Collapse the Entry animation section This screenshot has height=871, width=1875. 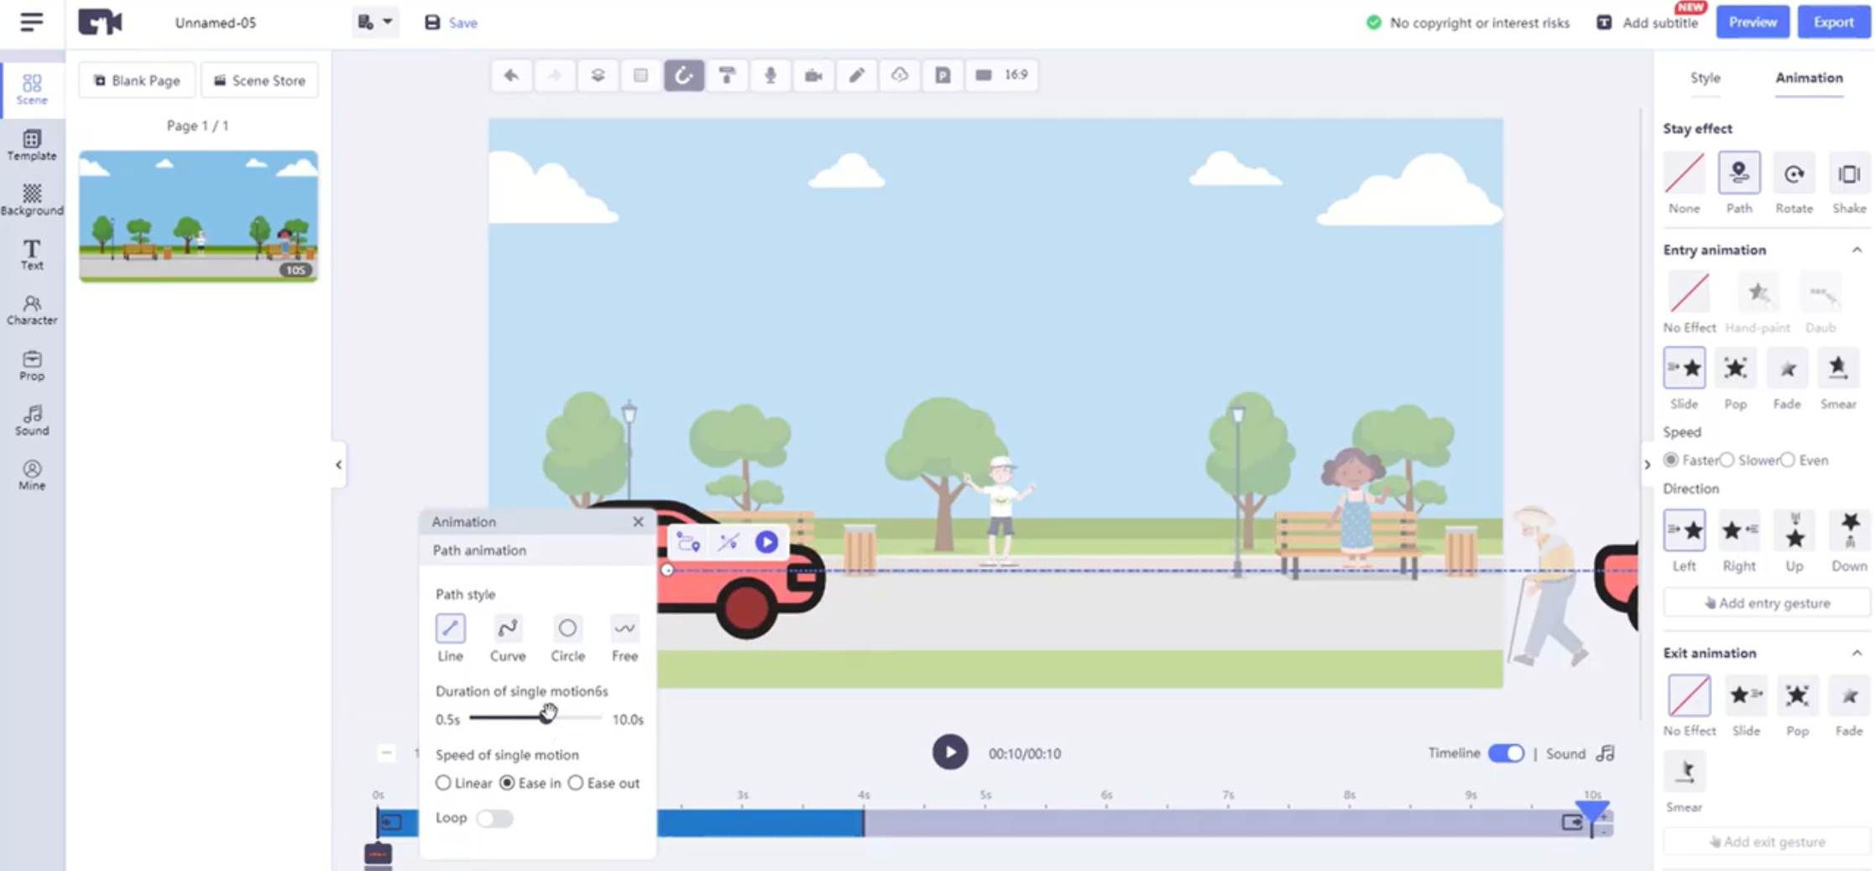pos(1857,250)
